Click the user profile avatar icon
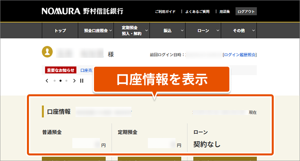This screenshot has width=300, height=161. point(47,52)
